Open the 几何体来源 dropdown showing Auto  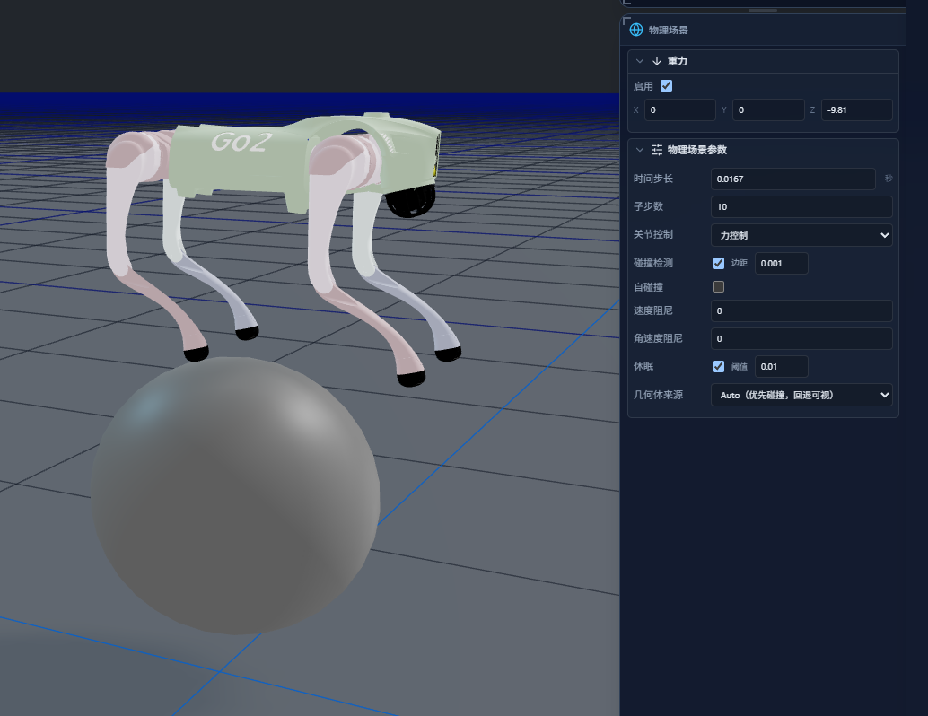[801, 395]
